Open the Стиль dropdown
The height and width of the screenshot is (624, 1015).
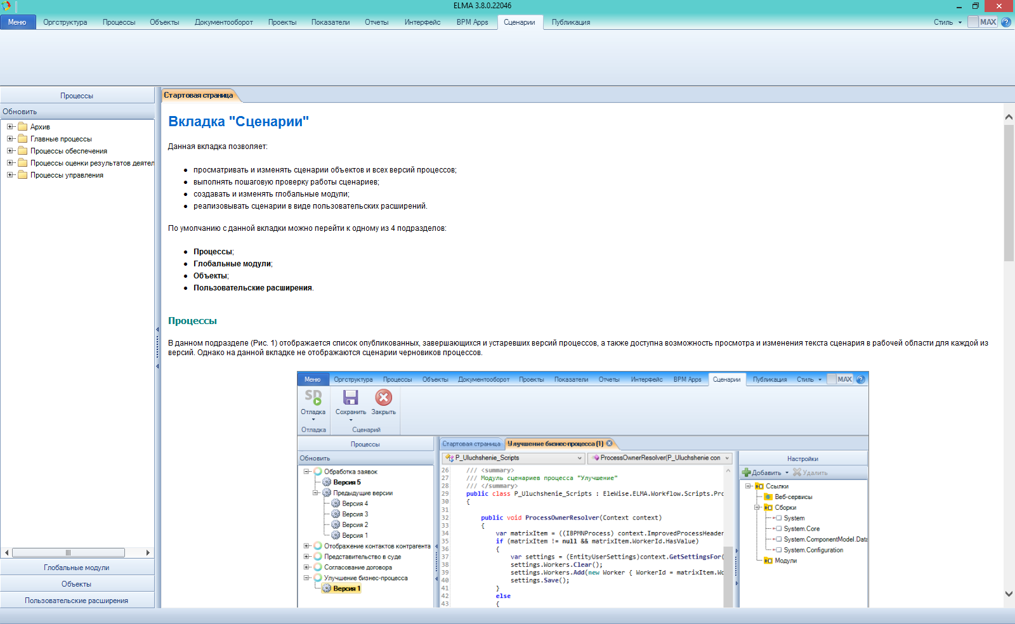(x=947, y=22)
